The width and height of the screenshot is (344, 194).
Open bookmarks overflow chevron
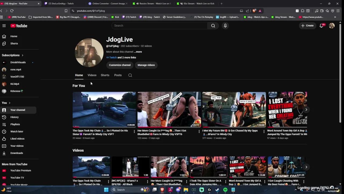coord(335,17)
